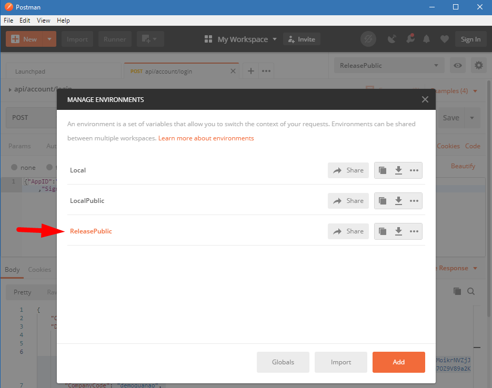The image size is (492, 388).
Task: Open the POST method dropdown
Action: pyautogui.click(x=32, y=118)
